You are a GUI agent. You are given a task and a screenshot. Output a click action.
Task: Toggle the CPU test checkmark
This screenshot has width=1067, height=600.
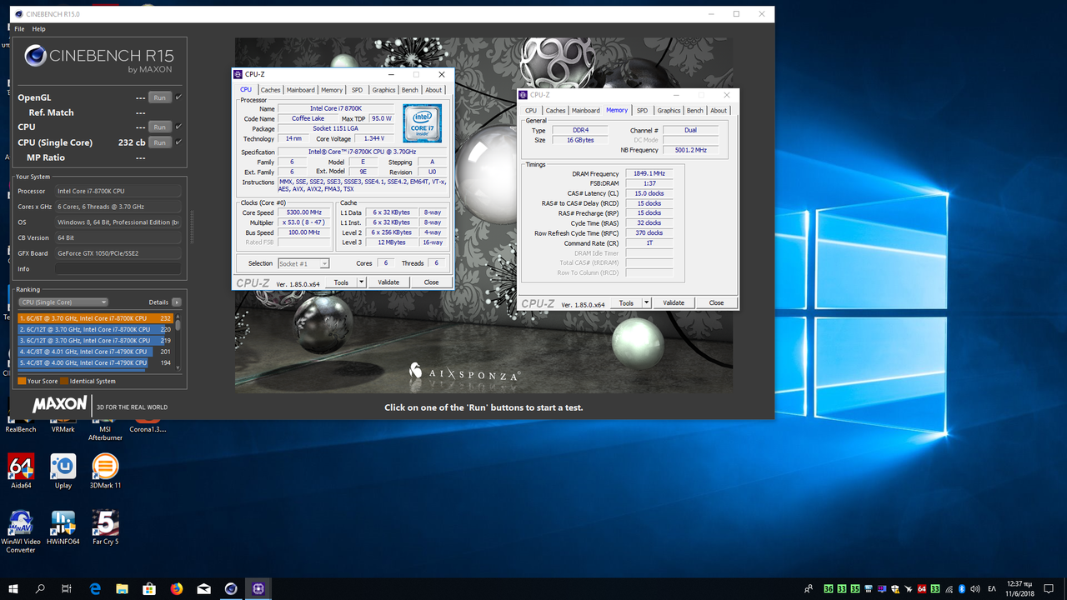point(178,127)
